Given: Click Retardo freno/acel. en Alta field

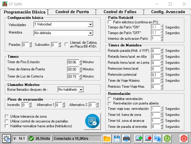Looking at the screenshot, I should [156, 57].
